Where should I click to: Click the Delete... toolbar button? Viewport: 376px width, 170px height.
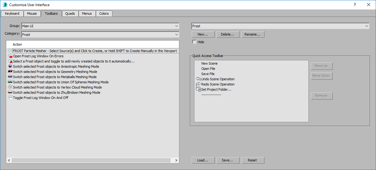(228, 34)
